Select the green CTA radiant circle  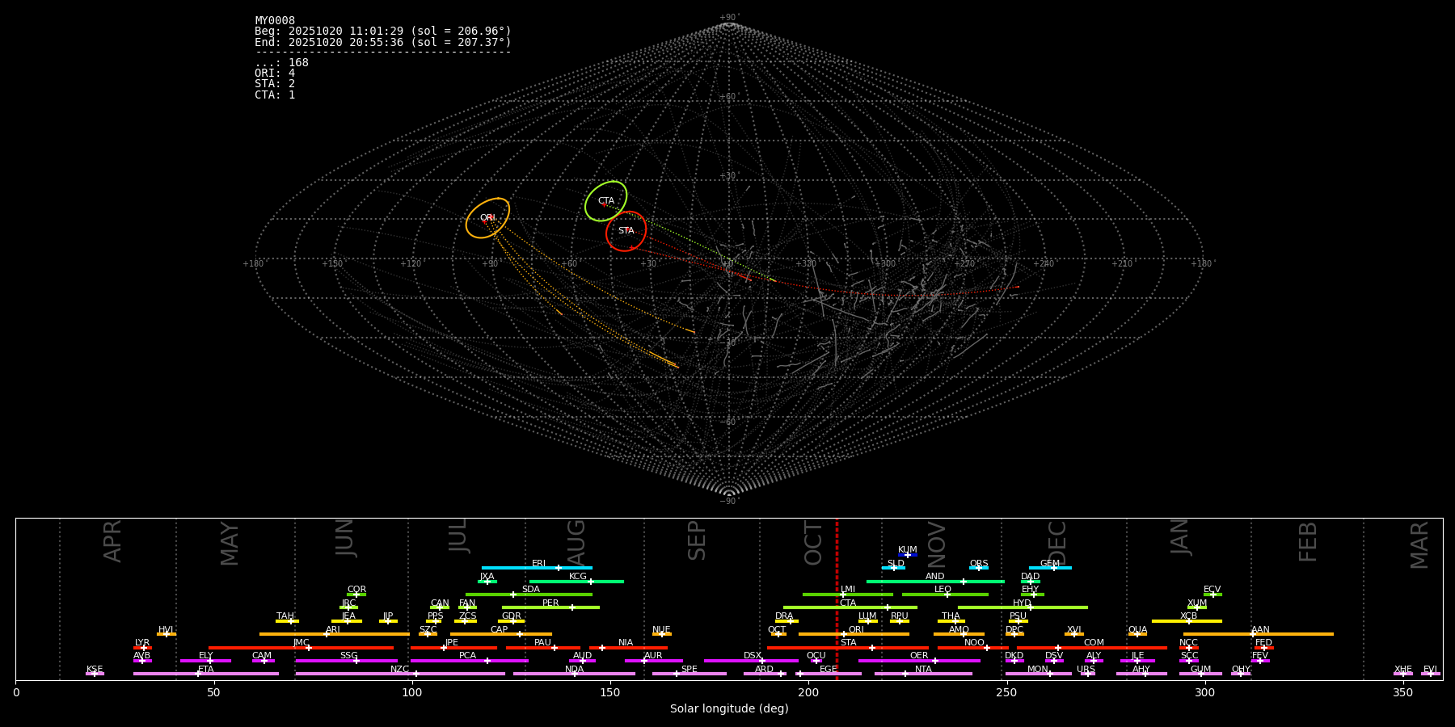click(606, 201)
